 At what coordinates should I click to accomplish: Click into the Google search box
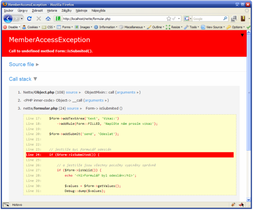(207, 19)
